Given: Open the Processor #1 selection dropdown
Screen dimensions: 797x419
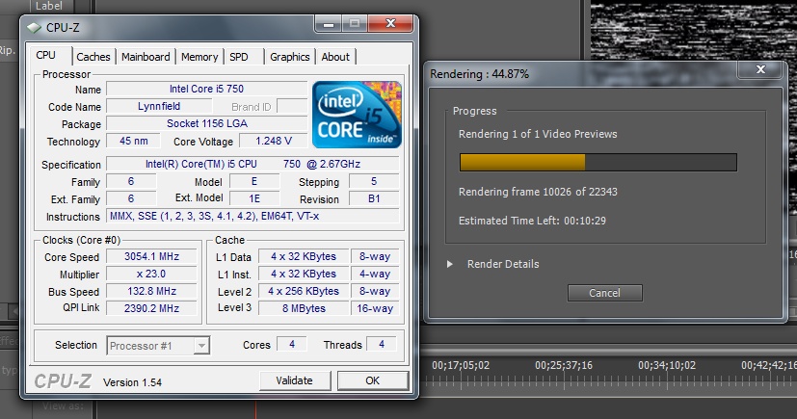Looking at the screenshot, I should pyautogui.click(x=158, y=345).
